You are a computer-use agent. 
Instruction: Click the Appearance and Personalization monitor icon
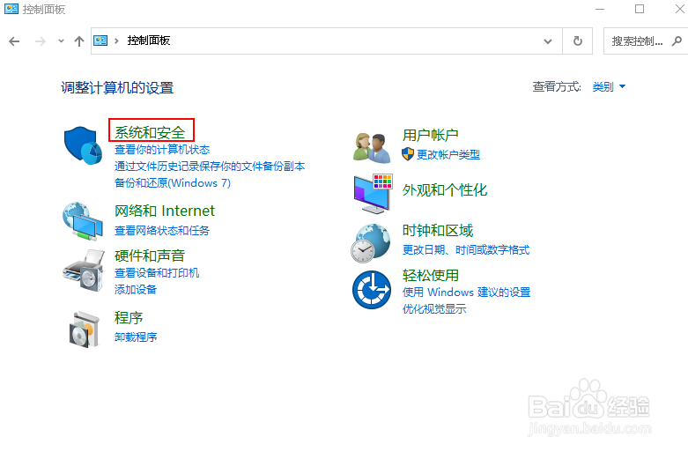point(372,193)
